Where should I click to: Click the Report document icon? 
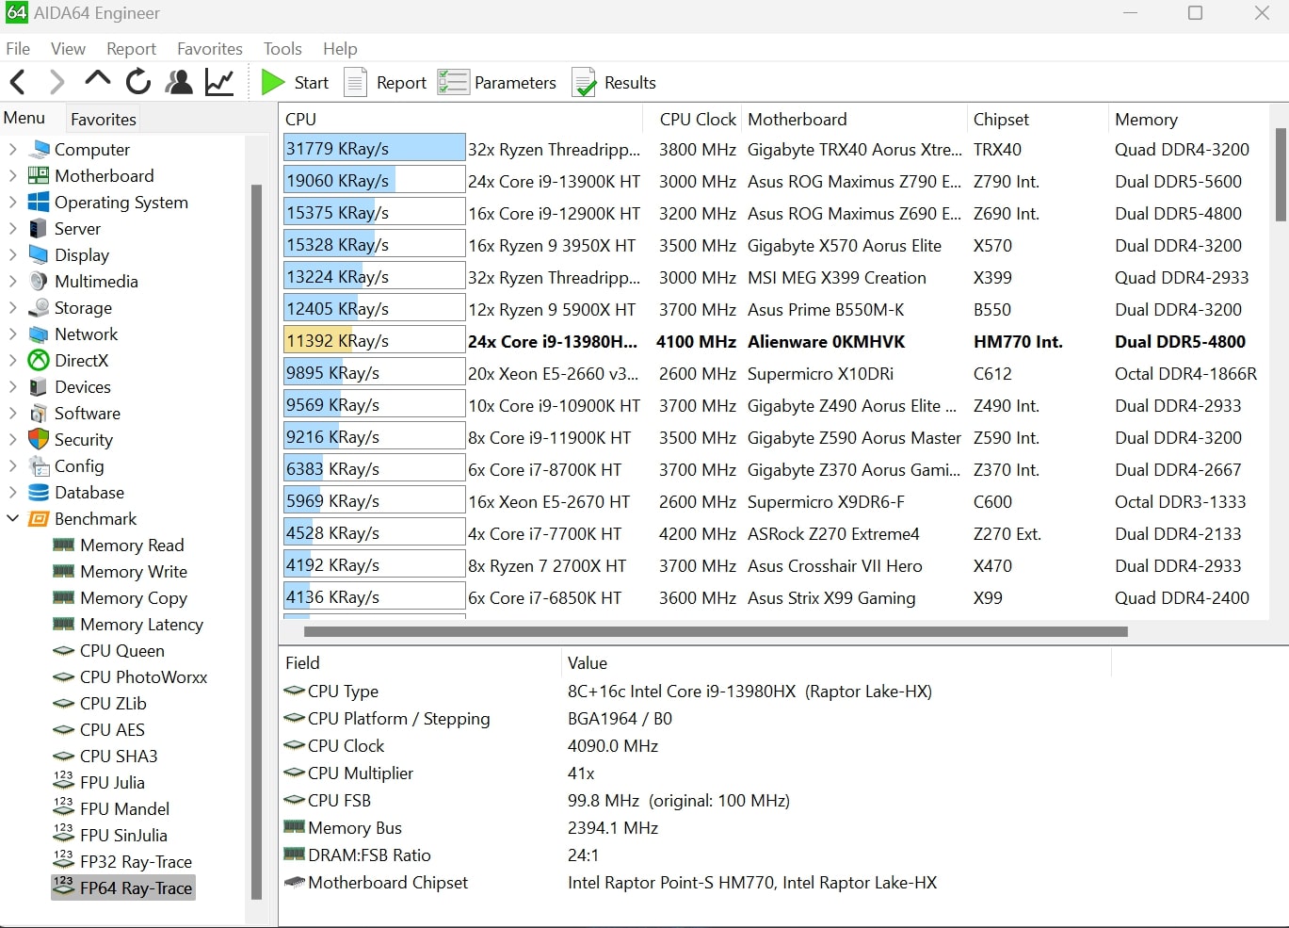click(355, 82)
